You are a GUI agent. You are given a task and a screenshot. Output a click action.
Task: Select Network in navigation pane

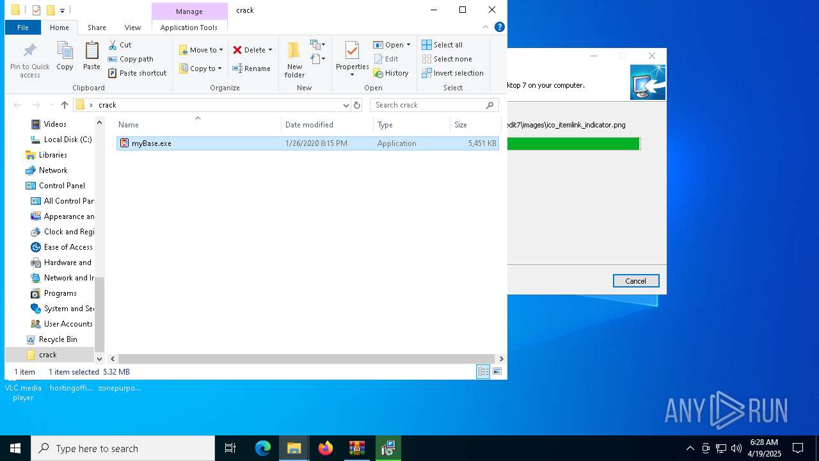(46, 170)
